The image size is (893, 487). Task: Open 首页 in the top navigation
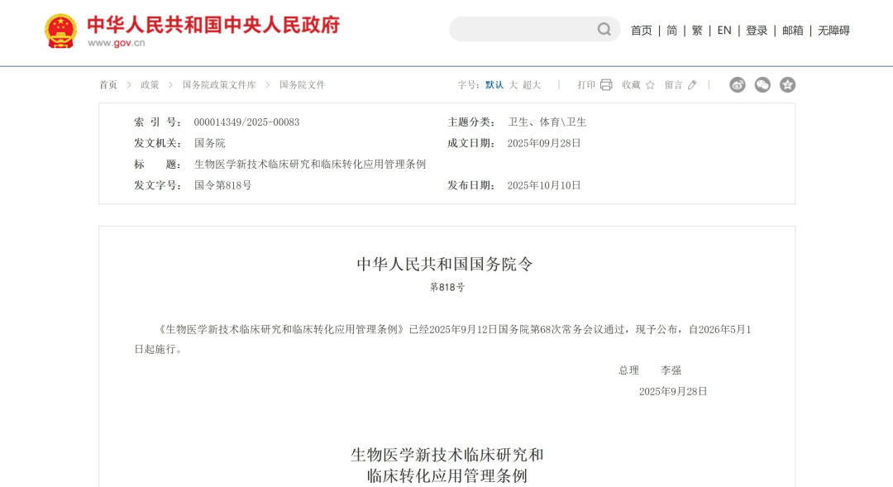[x=642, y=30]
